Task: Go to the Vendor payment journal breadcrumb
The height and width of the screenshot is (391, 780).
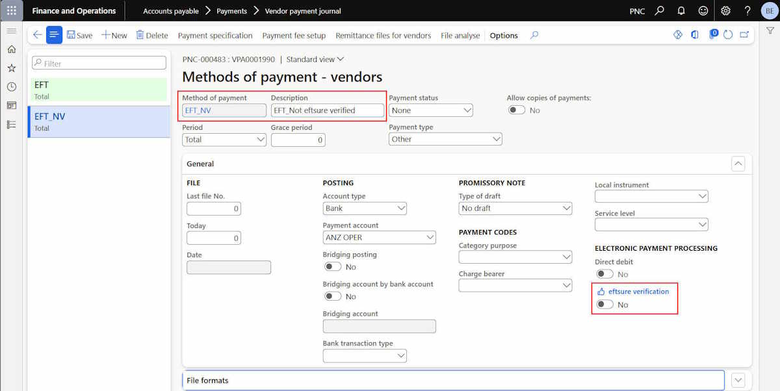Action: coord(303,11)
